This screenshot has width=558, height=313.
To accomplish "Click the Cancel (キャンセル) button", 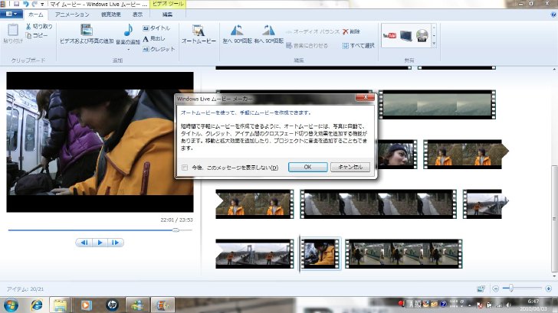I will [x=350, y=167].
